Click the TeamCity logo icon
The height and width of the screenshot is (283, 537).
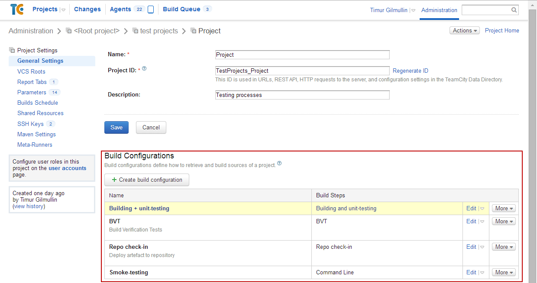pyautogui.click(x=17, y=9)
